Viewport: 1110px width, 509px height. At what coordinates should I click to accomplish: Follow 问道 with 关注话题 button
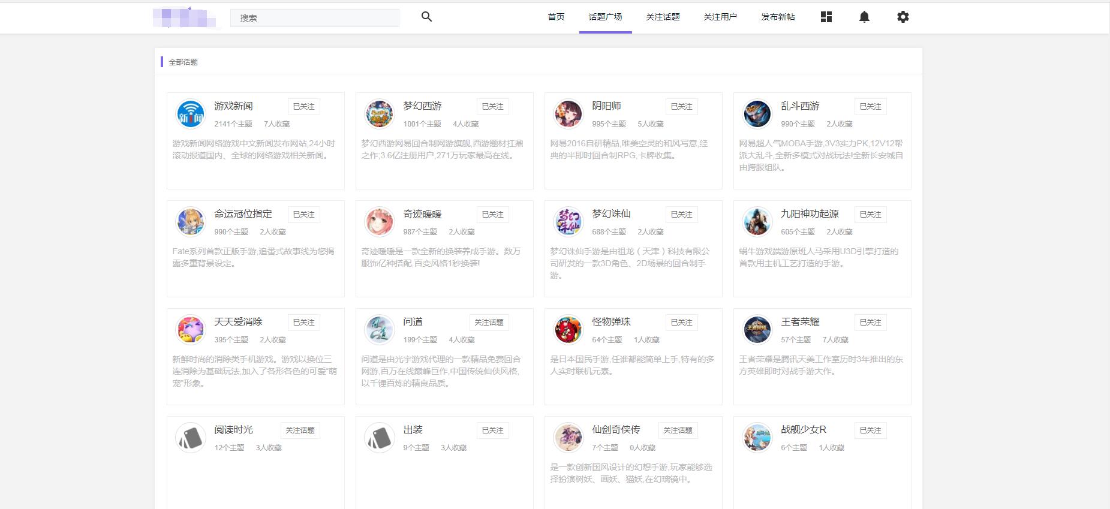pos(489,323)
